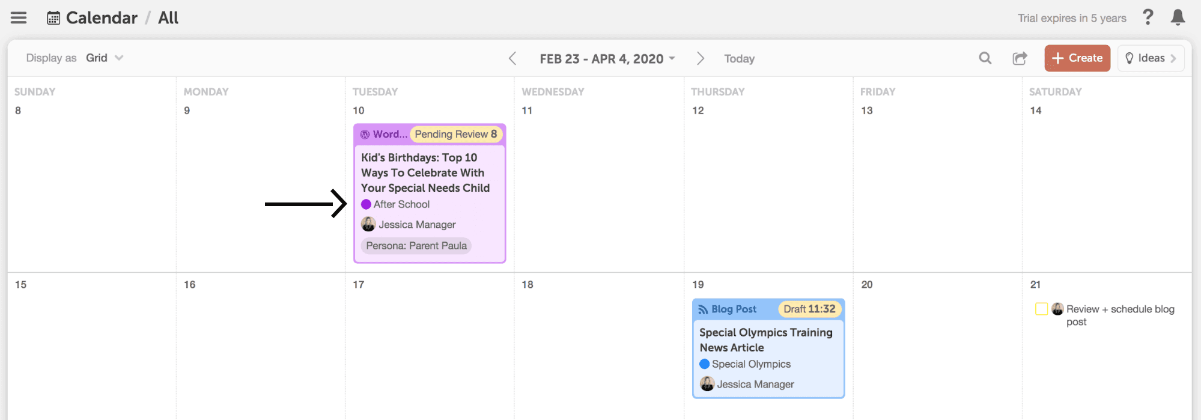Click the Create button
The image size is (1201, 420).
[1077, 58]
